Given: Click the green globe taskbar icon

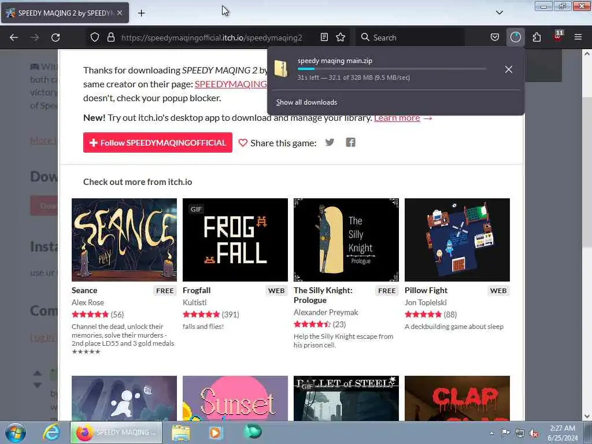Looking at the screenshot, I should point(253,431).
